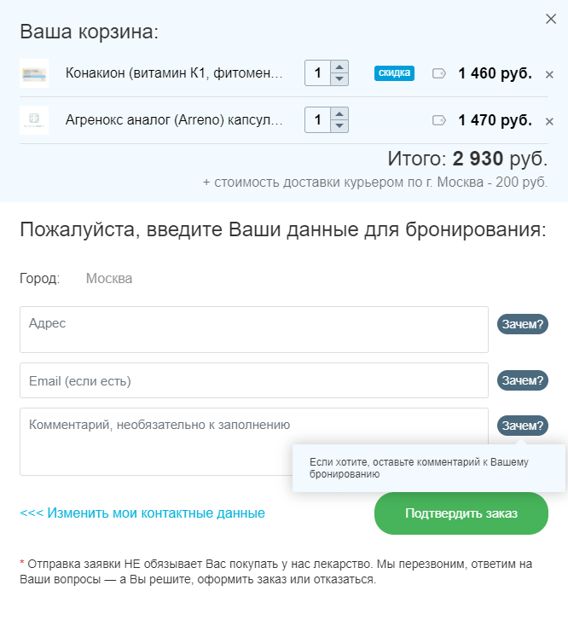
Task: Increase the Конакион quantity by one
Action: (x=339, y=67)
